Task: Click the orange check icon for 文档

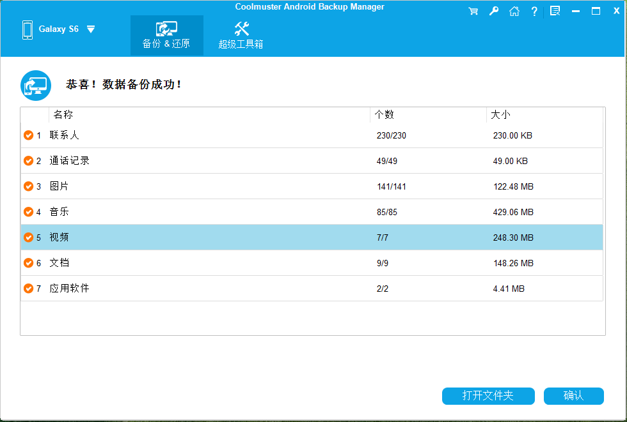Action: pyautogui.click(x=28, y=263)
